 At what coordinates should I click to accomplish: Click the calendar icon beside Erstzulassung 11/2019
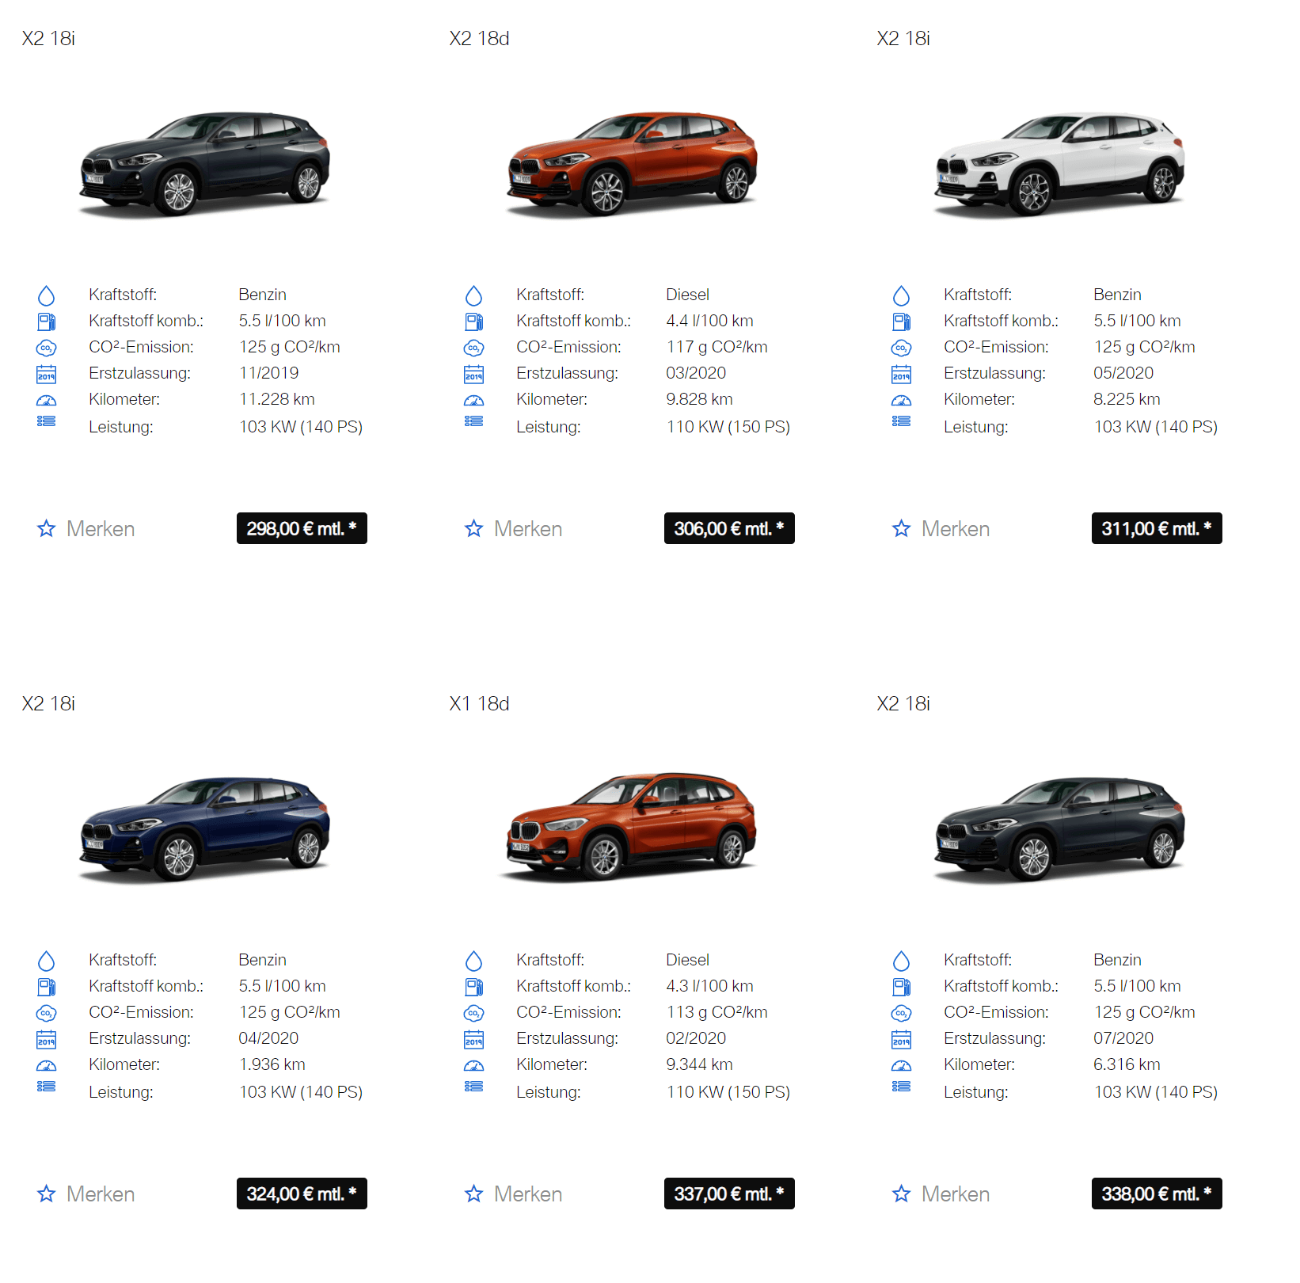coord(47,374)
